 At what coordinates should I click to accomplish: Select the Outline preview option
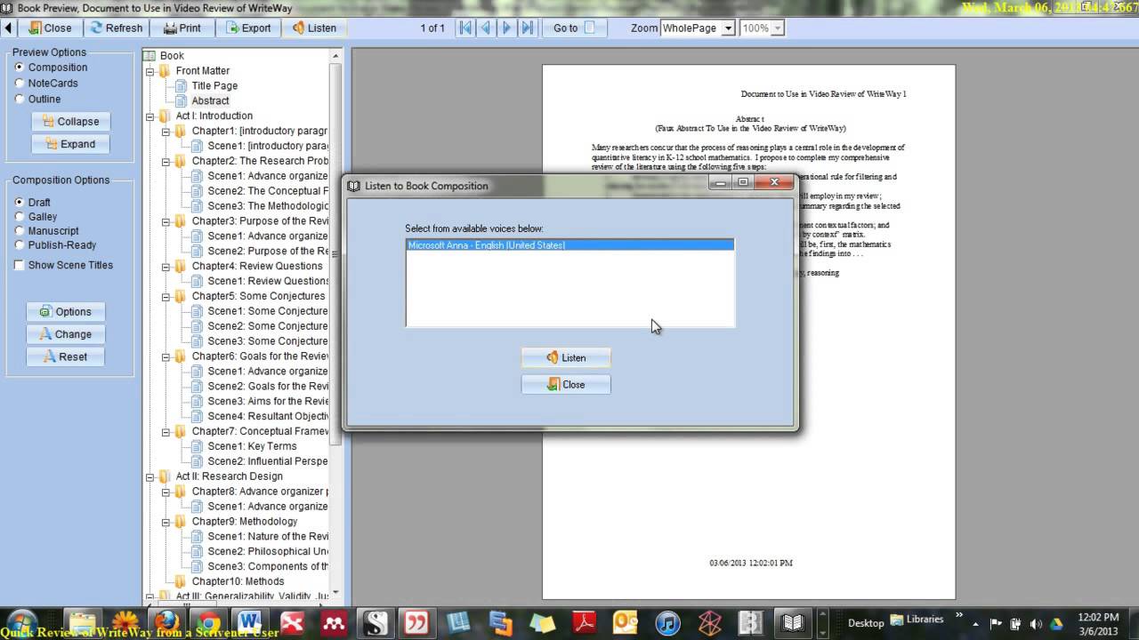tap(37, 100)
